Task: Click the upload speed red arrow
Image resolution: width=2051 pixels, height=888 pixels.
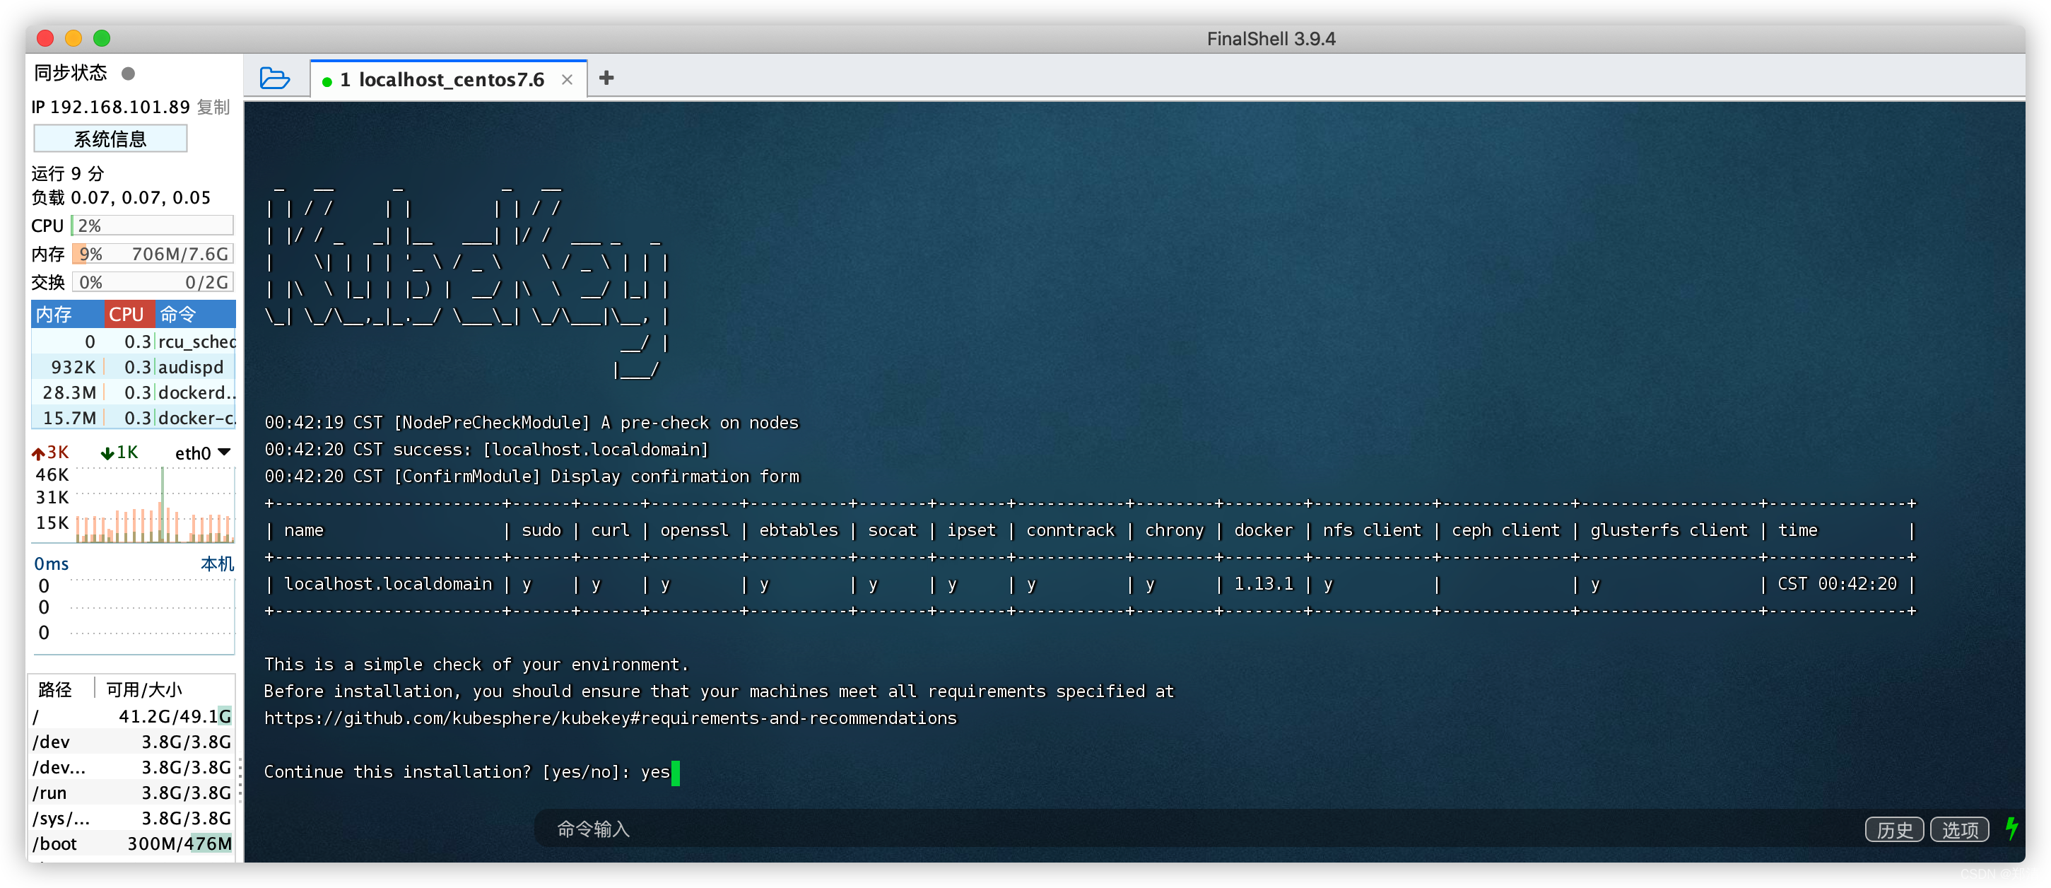Action: (38, 453)
